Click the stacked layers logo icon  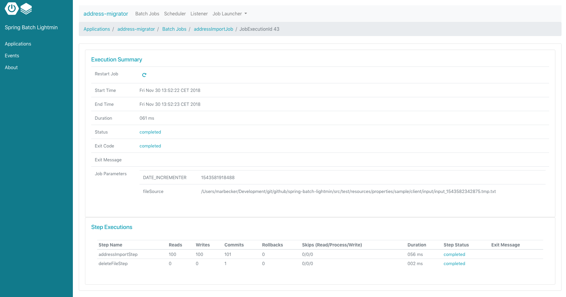[26, 9]
